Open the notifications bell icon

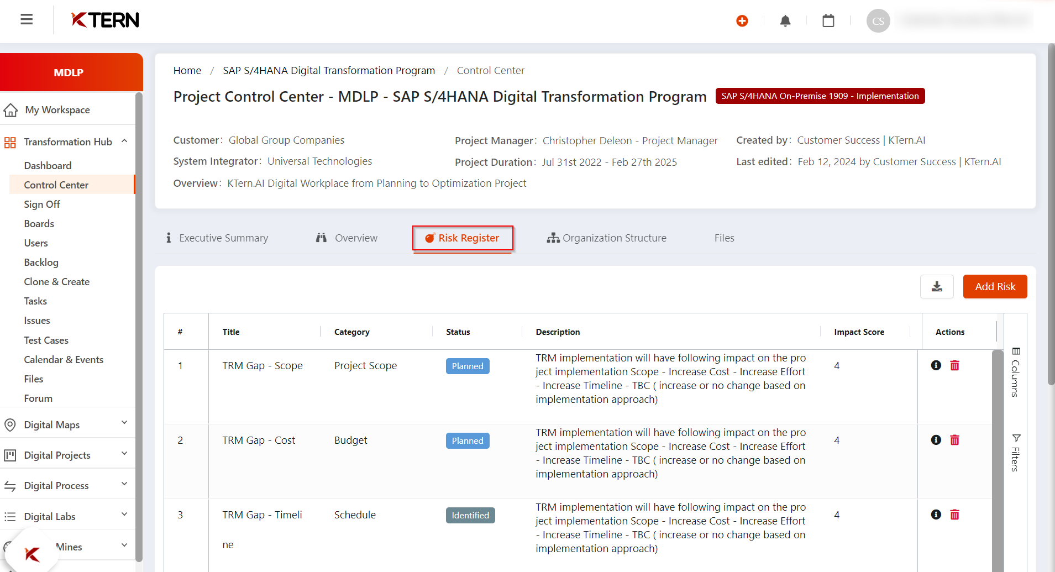coord(785,21)
